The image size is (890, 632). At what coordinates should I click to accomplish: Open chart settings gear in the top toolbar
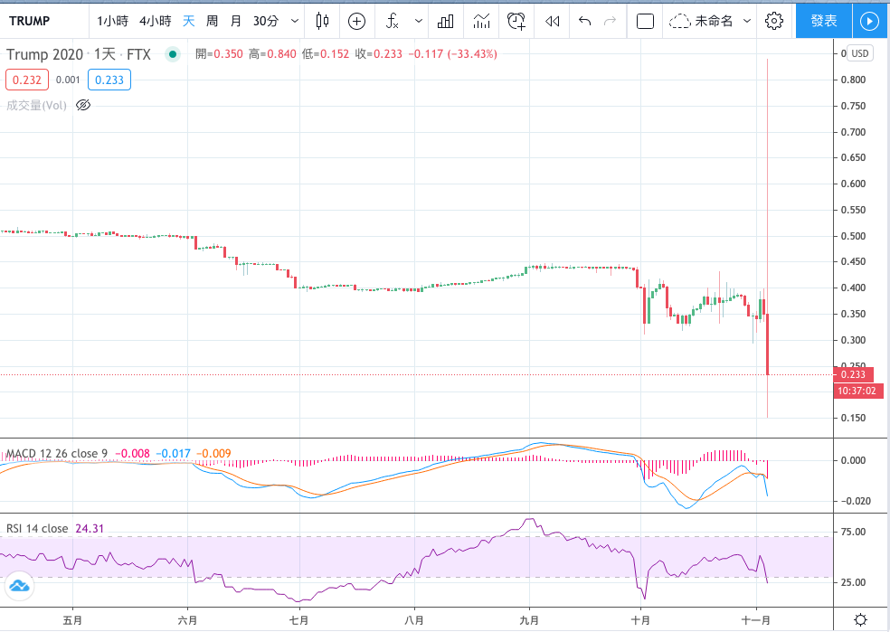(773, 21)
